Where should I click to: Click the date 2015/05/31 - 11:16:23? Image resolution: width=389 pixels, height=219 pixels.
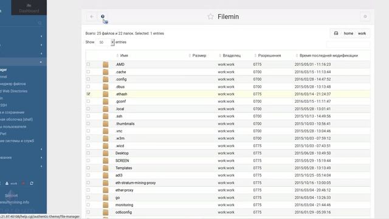click(312, 64)
